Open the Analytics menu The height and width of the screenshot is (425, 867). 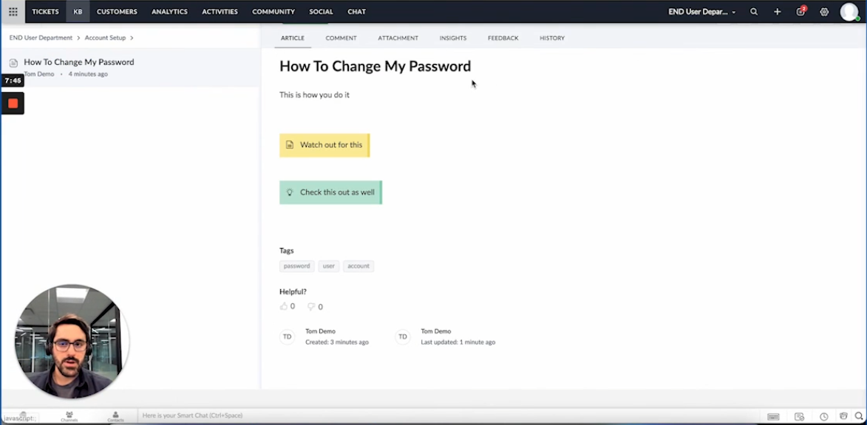[x=169, y=12]
